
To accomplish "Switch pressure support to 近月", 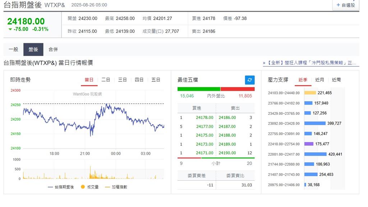I will point(319,80).
